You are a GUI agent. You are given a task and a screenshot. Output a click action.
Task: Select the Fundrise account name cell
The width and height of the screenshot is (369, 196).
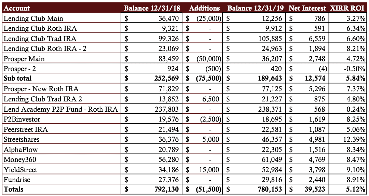point(61,180)
